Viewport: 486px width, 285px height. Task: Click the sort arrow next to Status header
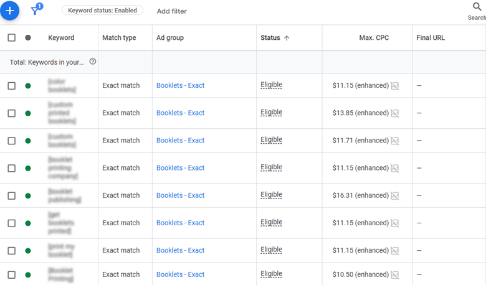tap(287, 38)
